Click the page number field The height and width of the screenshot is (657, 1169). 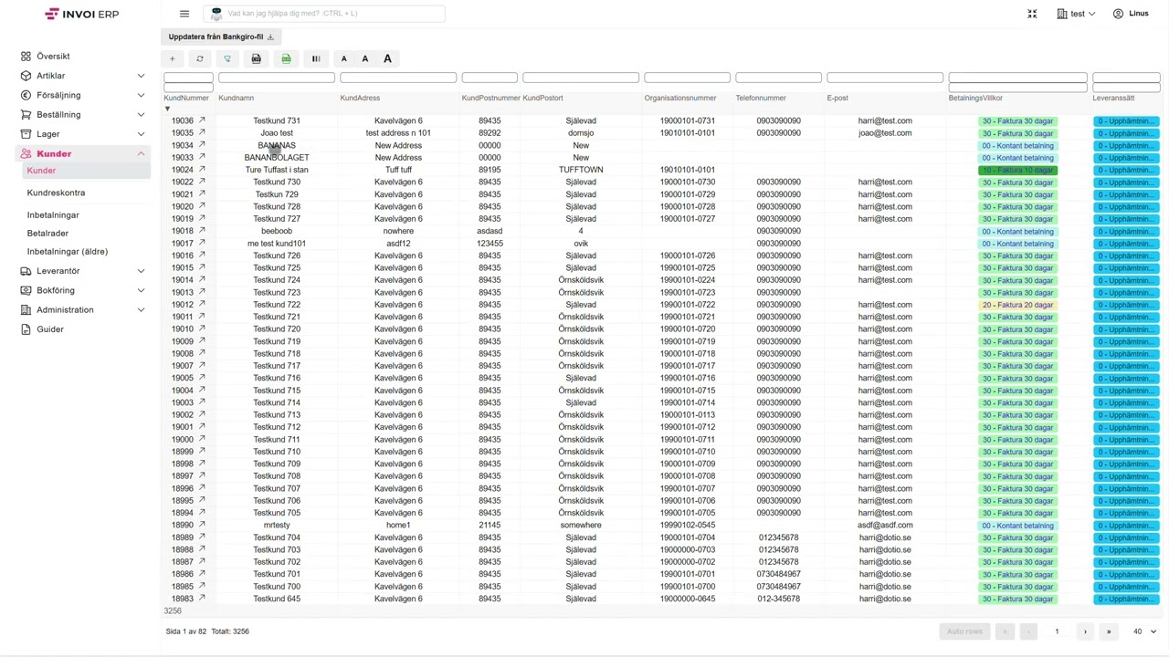point(1057,631)
